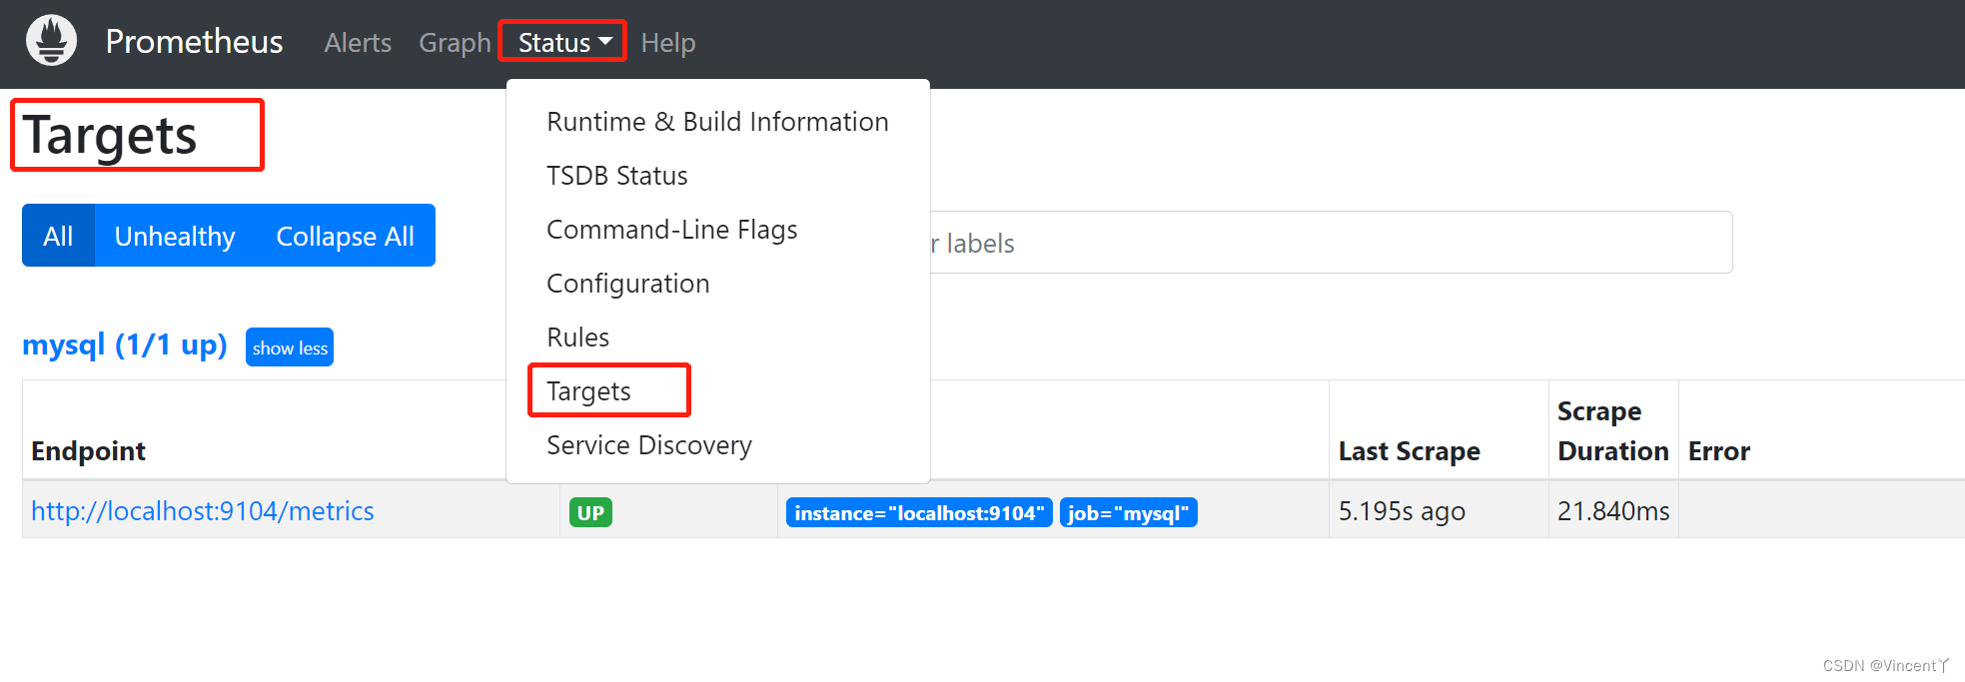Viewport: 1965px width, 682px height.
Task: Toggle the Status dropdown menu
Action: click(563, 42)
